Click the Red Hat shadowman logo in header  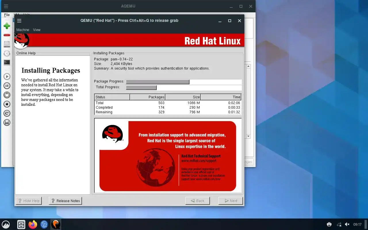22,41
